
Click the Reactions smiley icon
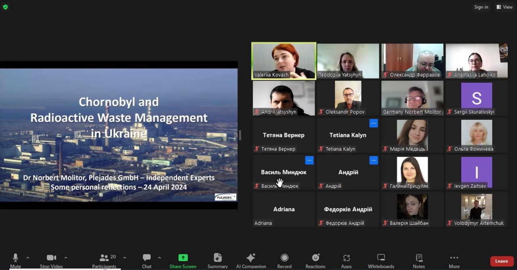[315, 258]
